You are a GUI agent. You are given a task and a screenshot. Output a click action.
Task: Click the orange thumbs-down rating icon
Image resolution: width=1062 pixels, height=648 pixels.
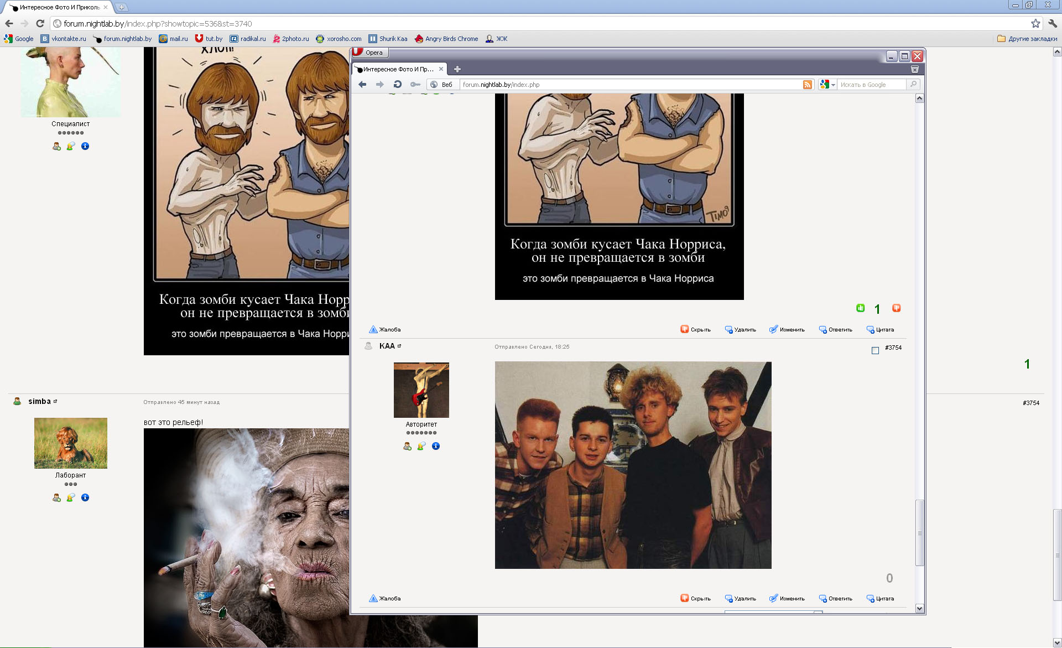(896, 308)
